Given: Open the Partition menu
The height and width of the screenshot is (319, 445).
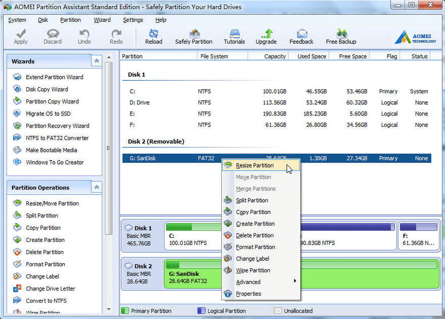Looking at the screenshot, I should tap(71, 20).
